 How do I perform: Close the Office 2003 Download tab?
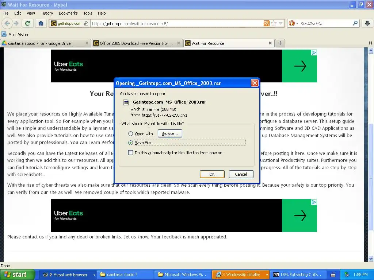click(x=178, y=43)
